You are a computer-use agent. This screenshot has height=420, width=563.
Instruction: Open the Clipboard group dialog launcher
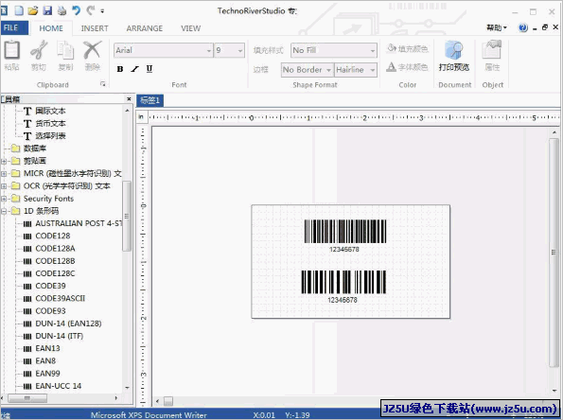103,84
